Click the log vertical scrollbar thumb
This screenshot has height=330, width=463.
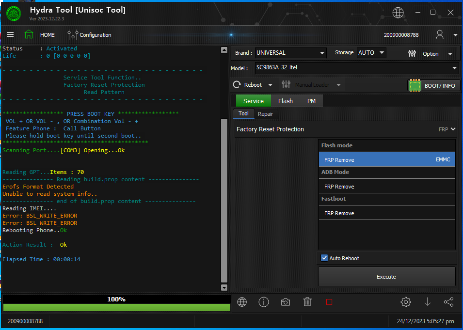(x=224, y=201)
